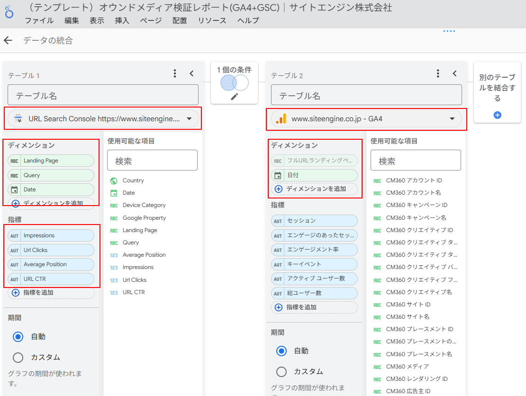Click the plus icon for adding Table 2 metric
526x396 pixels.
click(279, 307)
